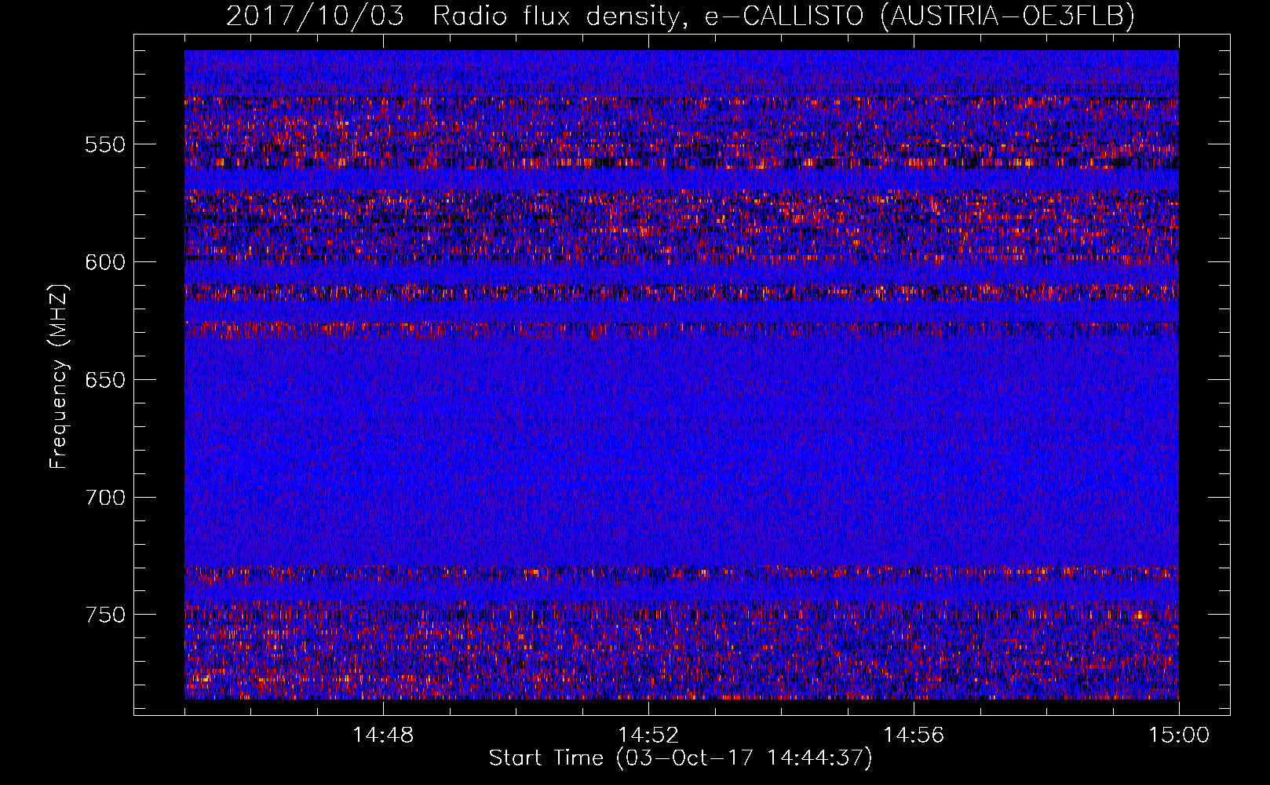Click the plot title with e-CALLISTO station name
1270x785 pixels.
tap(681, 16)
